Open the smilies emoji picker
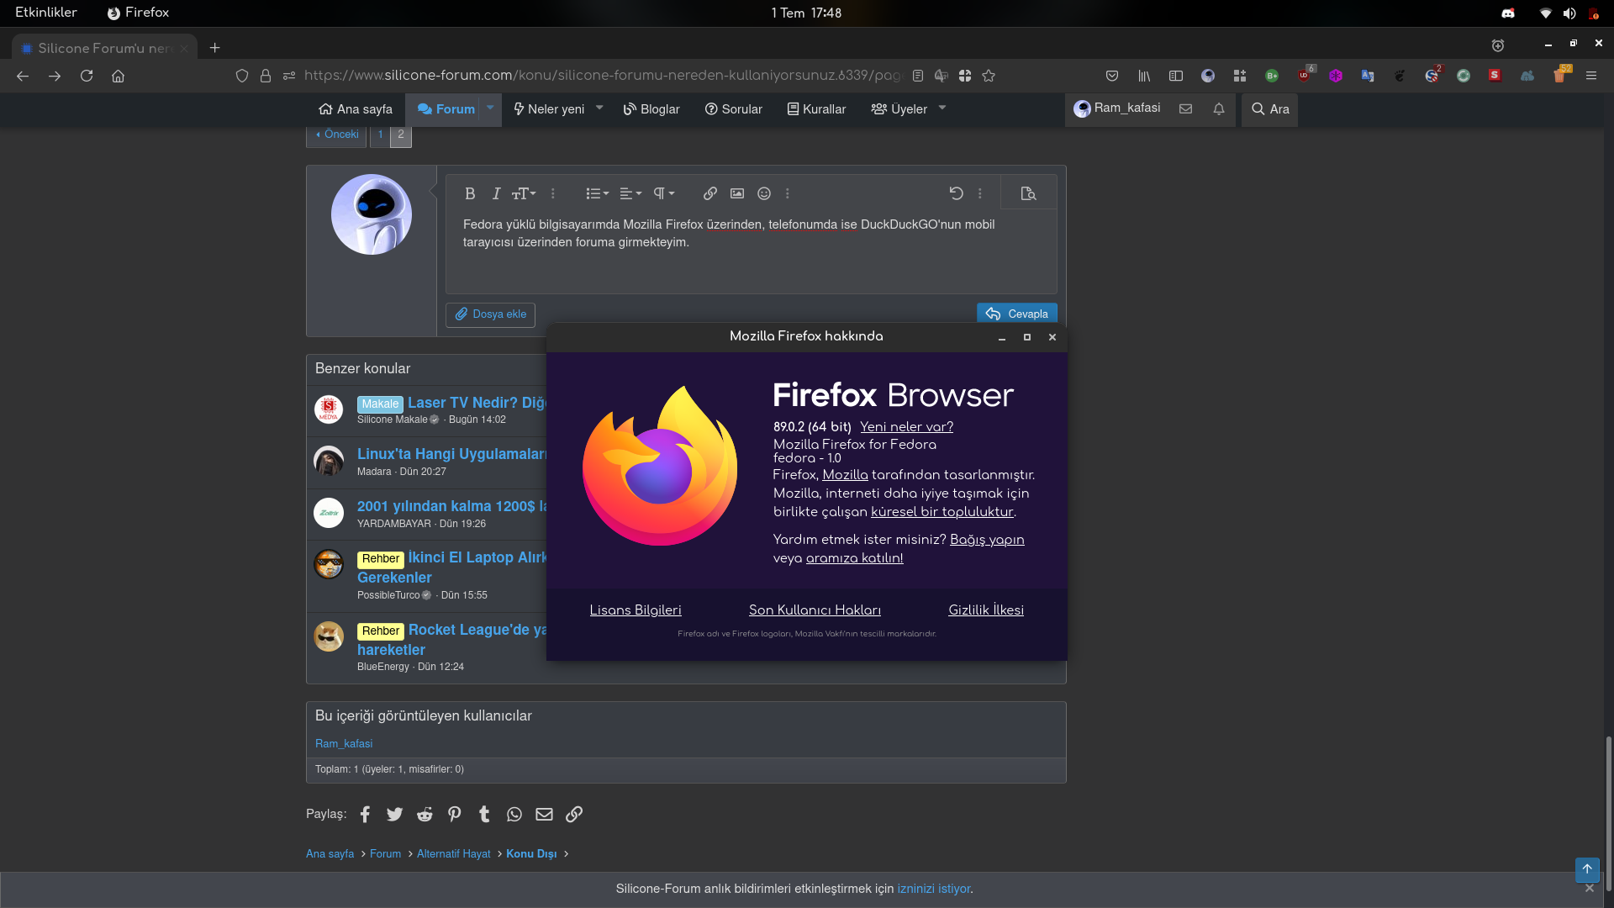This screenshot has height=908, width=1614. point(764,193)
